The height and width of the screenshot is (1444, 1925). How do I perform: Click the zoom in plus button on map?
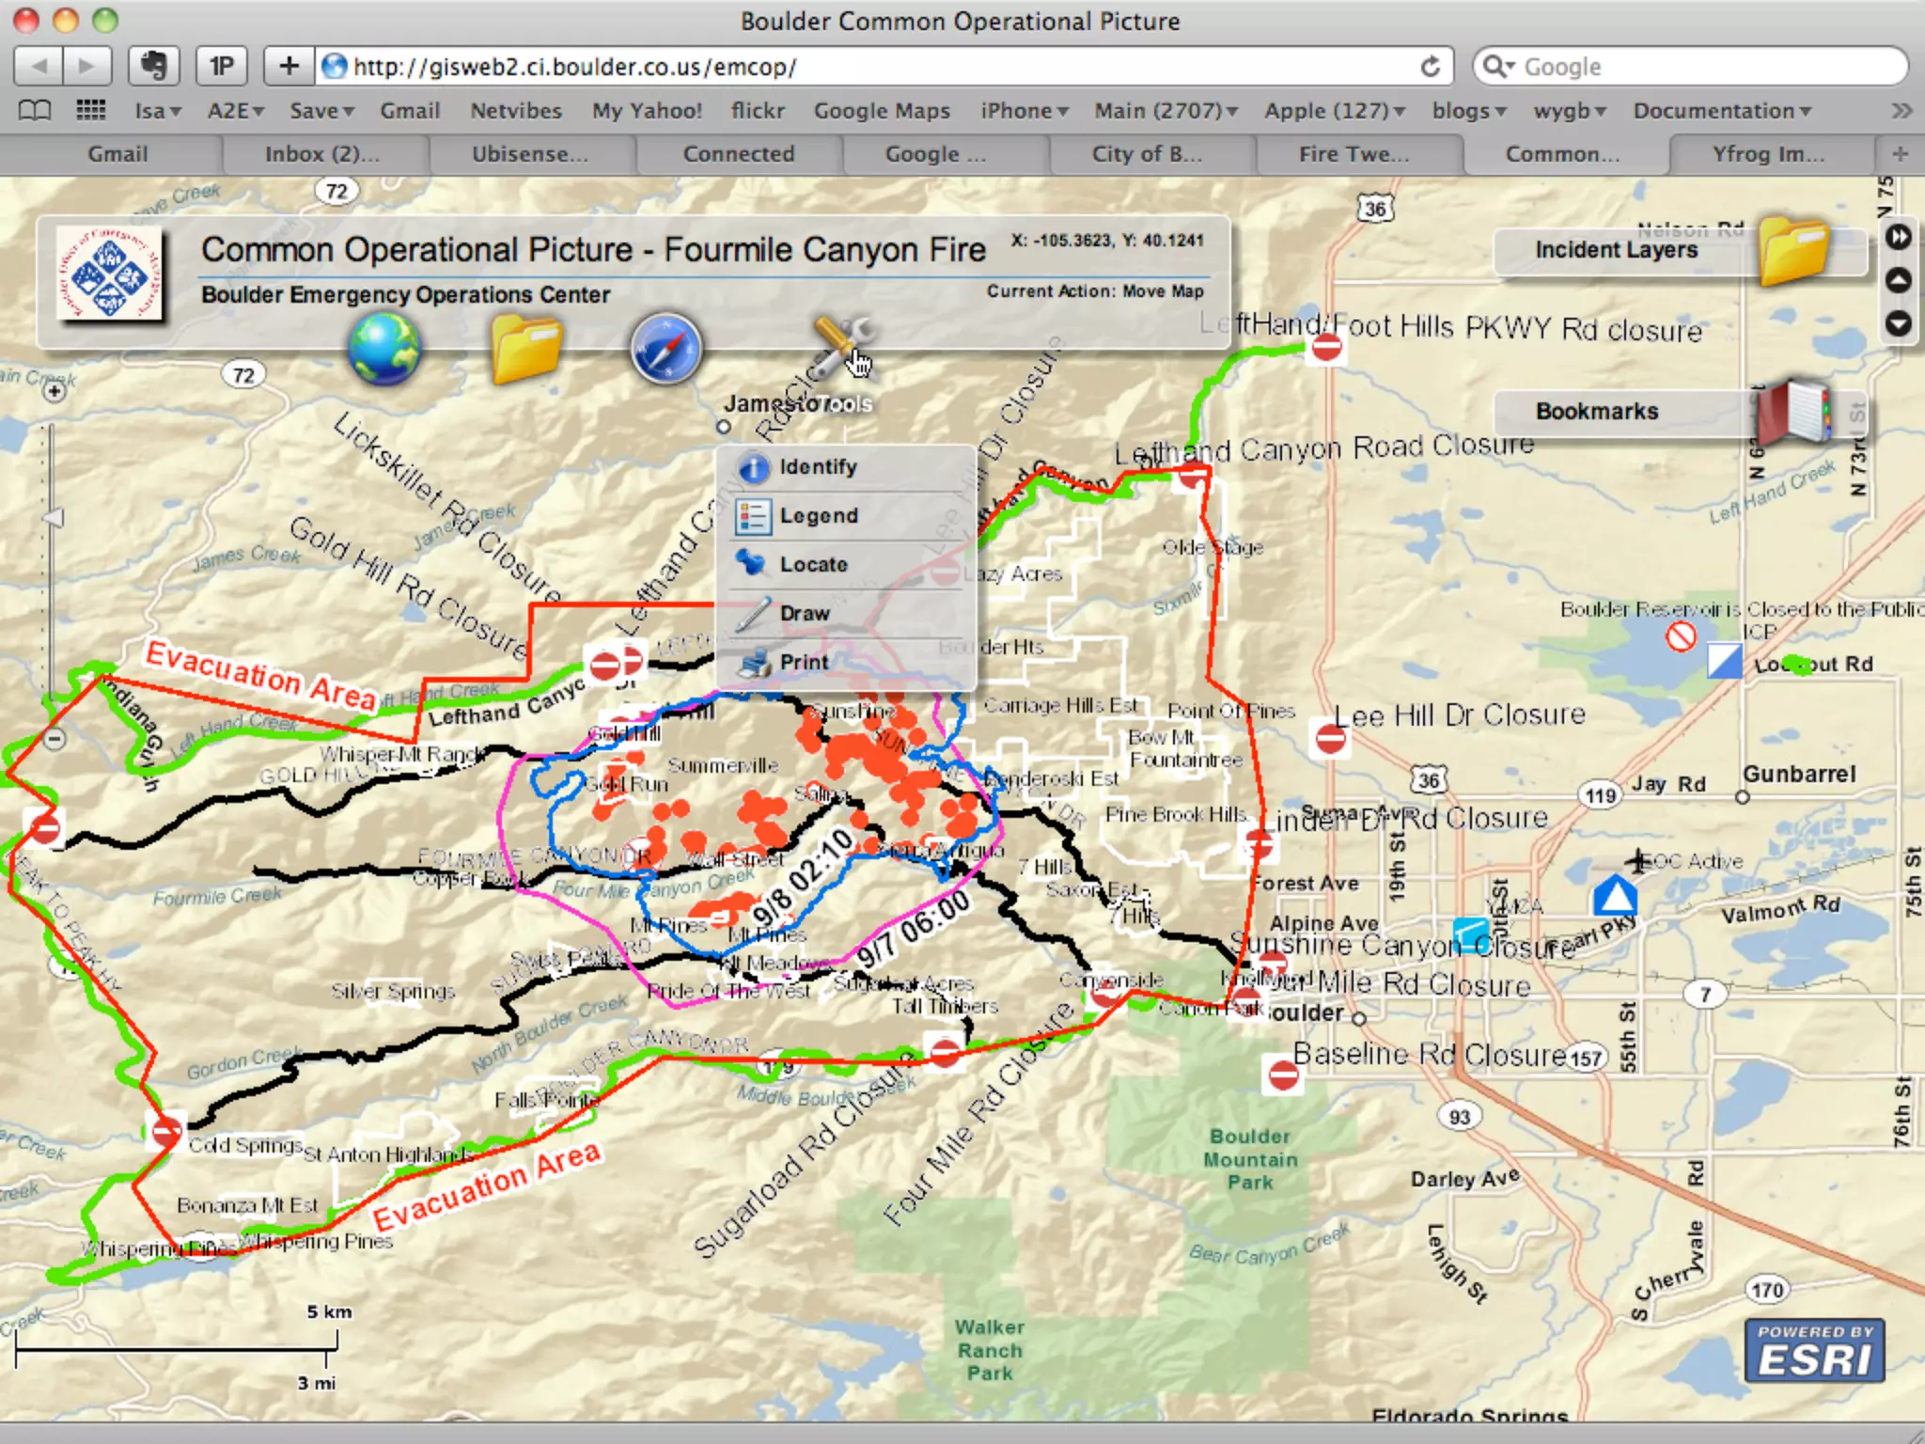tap(55, 390)
